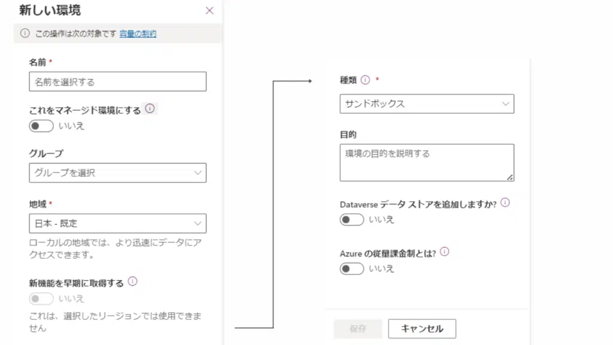Image resolution: width=613 pixels, height=345 pixels.
Task: Toggle the これをマネージド環境にする switch
Action: coord(41,126)
